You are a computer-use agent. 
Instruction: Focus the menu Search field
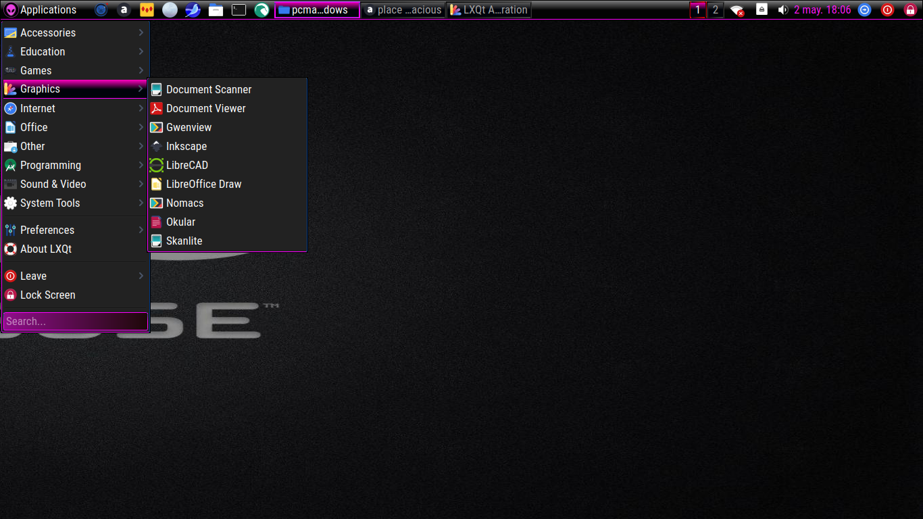click(x=75, y=322)
